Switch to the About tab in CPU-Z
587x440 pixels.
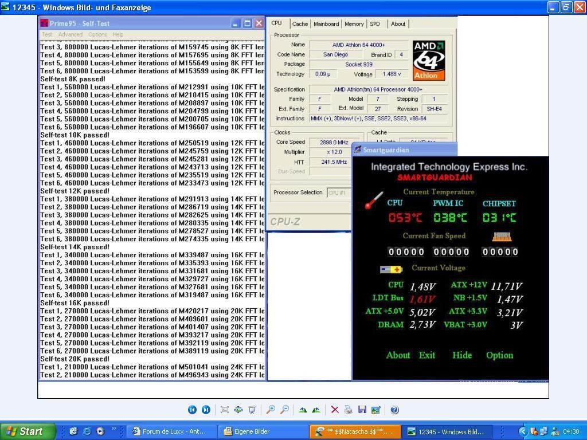click(x=398, y=24)
